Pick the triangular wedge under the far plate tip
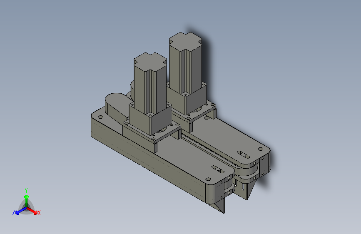 pos(249,190)
